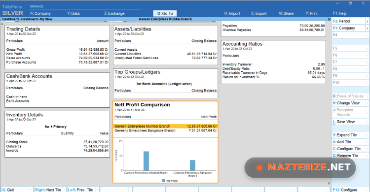Open the Cash/Bank Accounts tile title
Screen dimensions: 370x192
[x=29, y=76]
